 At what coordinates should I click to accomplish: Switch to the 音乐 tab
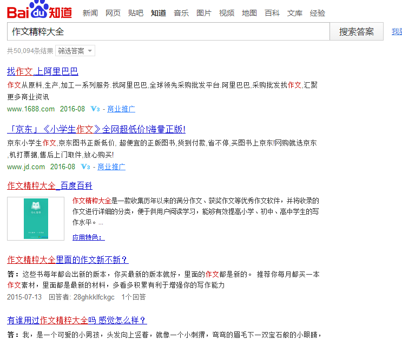(181, 13)
